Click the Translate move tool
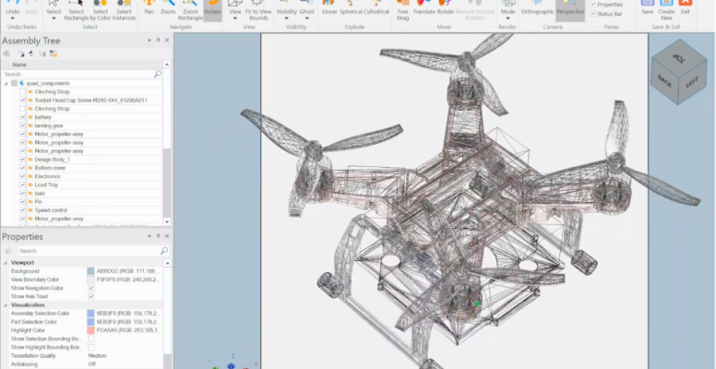The width and height of the screenshot is (716, 369). 424,10
